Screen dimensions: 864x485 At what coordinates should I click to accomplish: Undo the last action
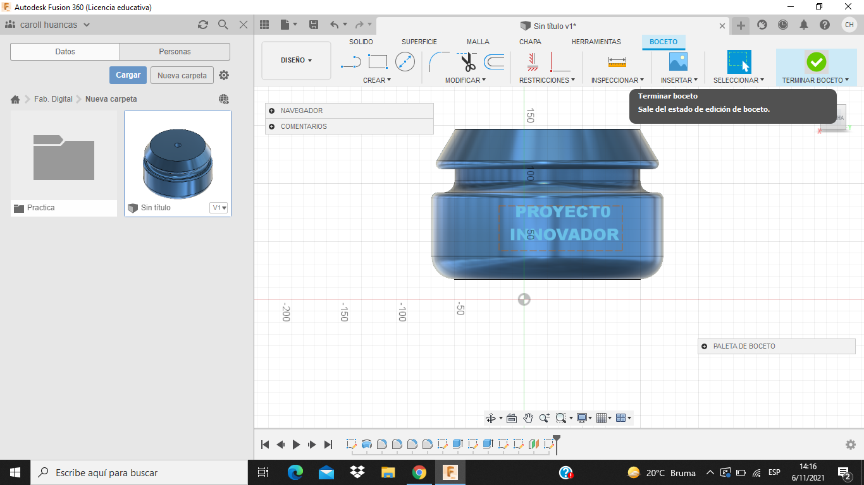335,25
